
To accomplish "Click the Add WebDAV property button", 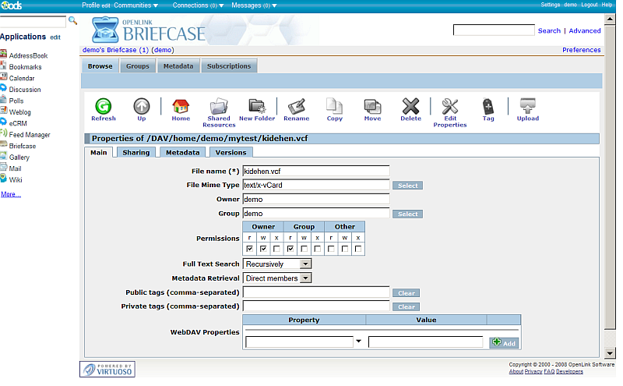I will pos(504,342).
